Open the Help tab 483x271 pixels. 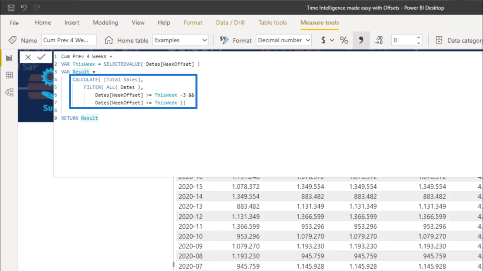pos(164,23)
